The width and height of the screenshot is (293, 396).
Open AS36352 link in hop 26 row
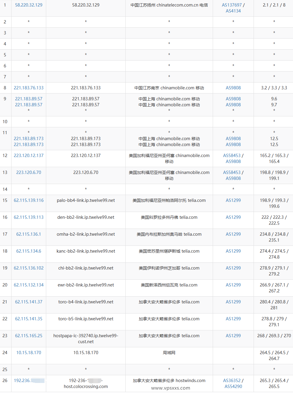(x=232, y=381)
